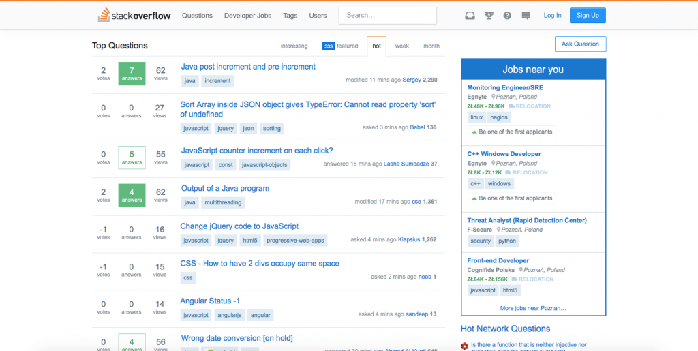Image resolution: width=698 pixels, height=351 pixels.
Task: Click the progressive-web-apps tag
Action: click(x=296, y=240)
